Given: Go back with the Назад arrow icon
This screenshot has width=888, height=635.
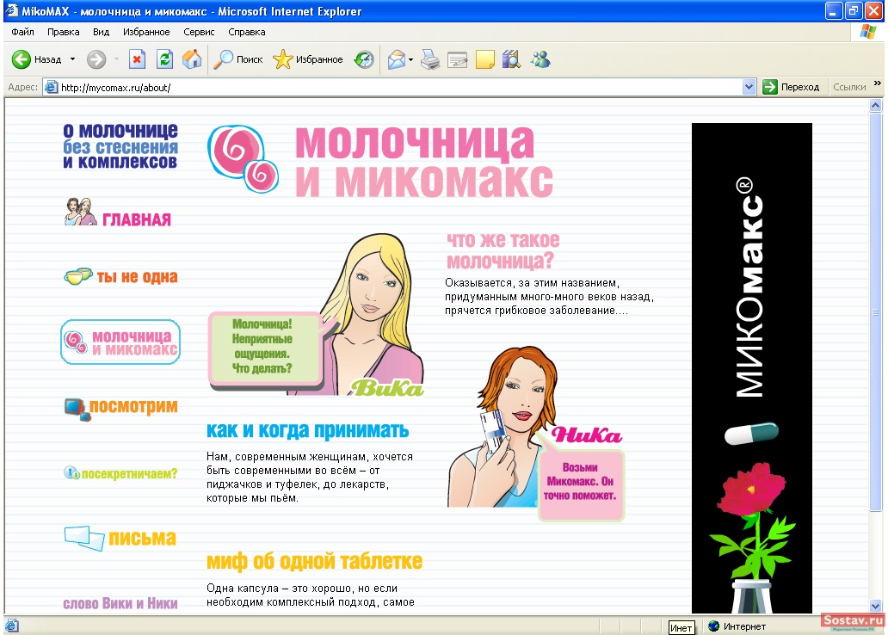Looking at the screenshot, I should (22, 59).
